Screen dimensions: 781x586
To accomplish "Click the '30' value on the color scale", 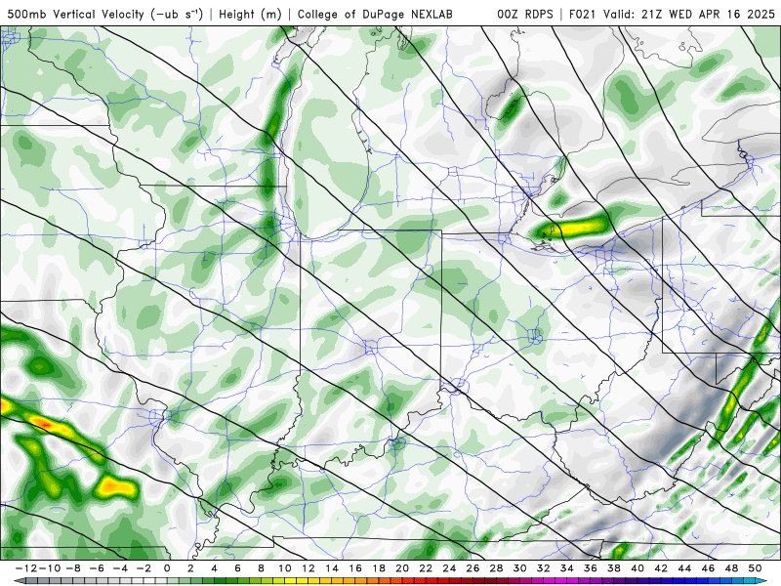I will (520, 568).
